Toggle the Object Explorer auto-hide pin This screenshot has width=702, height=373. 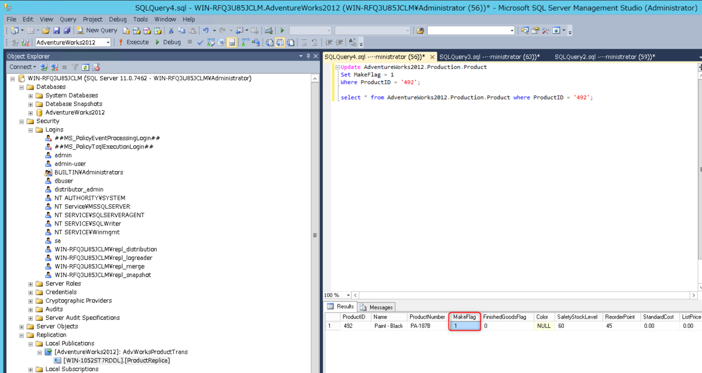[x=308, y=56]
